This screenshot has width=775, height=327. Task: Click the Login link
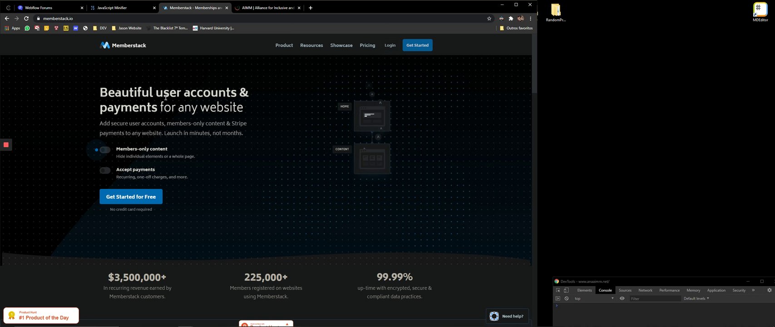(x=390, y=45)
